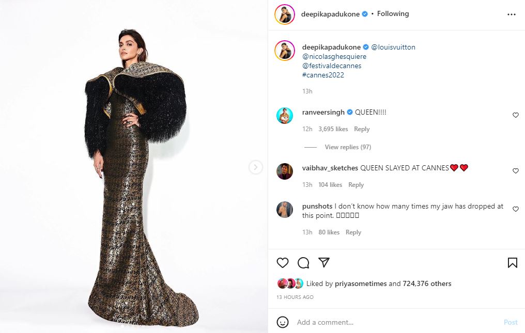Open the three-dot more options menu
This screenshot has width=525, height=333.
click(511, 14)
